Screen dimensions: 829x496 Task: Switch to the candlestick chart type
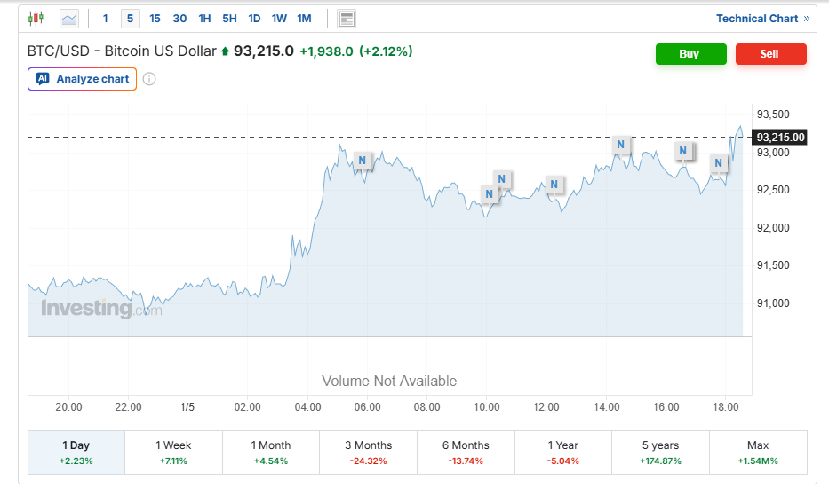coord(36,19)
